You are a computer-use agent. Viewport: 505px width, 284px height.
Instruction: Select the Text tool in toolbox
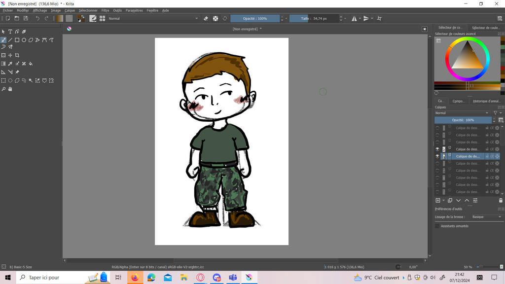pos(10,32)
